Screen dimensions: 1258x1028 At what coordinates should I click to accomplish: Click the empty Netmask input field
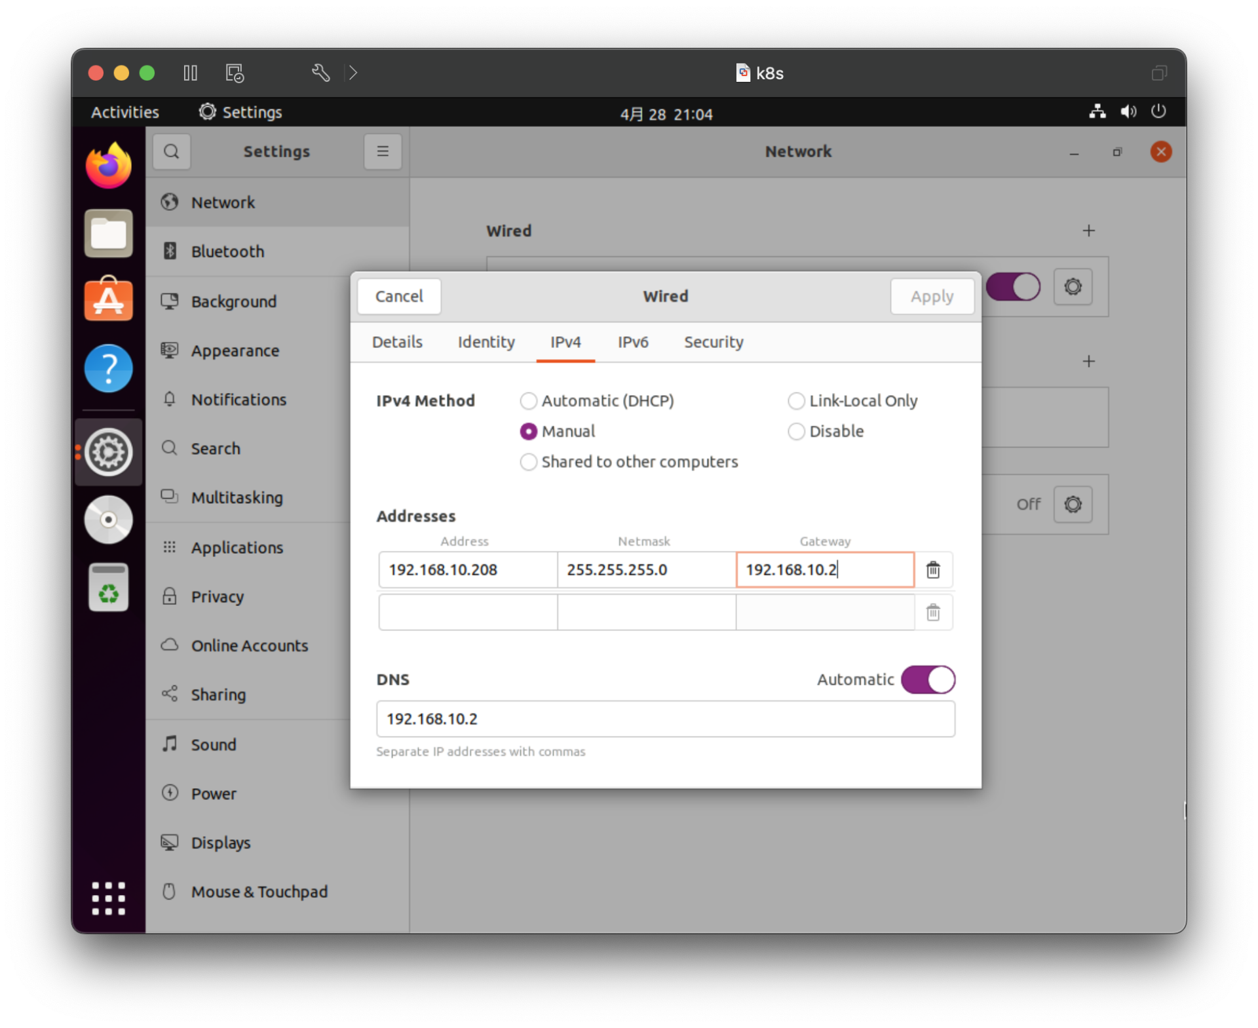tap(645, 612)
